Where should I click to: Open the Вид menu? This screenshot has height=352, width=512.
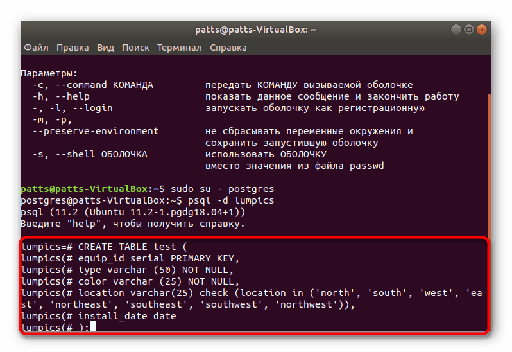point(105,48)
